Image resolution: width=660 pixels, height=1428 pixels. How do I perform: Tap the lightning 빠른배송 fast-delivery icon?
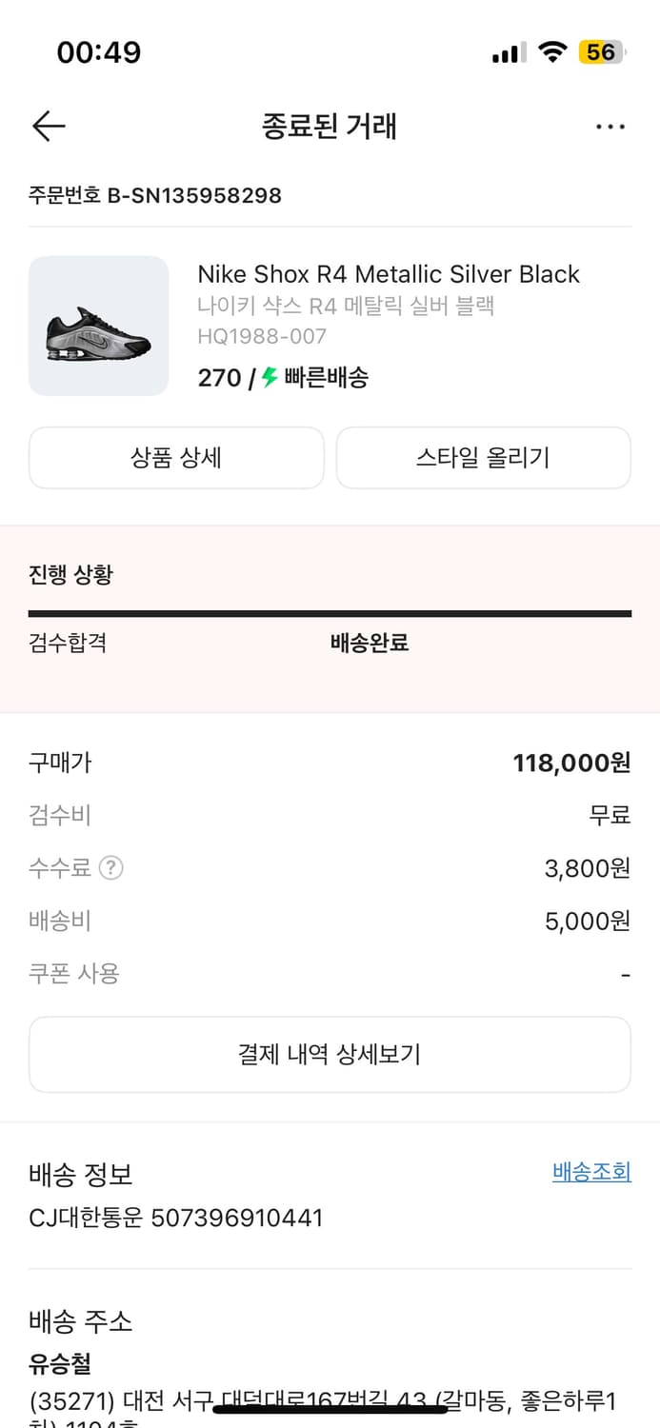[x=268, y=378]
